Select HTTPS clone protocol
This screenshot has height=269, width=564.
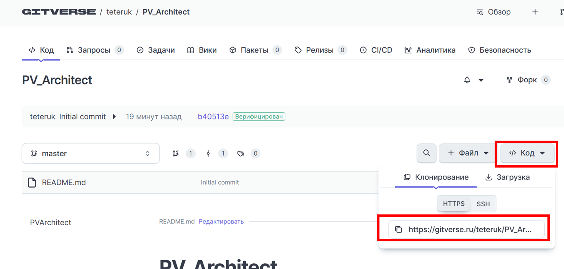(454, 204)
